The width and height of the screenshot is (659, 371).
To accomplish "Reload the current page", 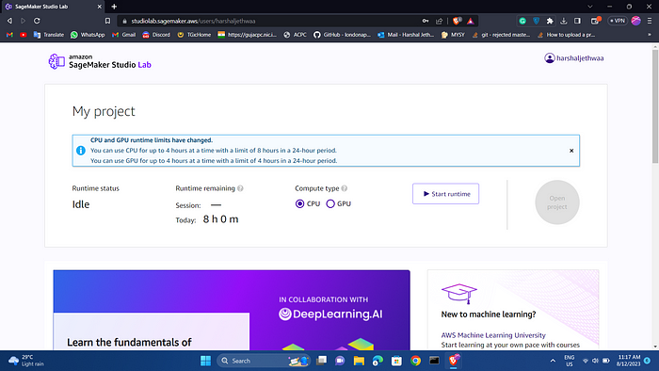I will pyautogui.click(x=37, y=21).
